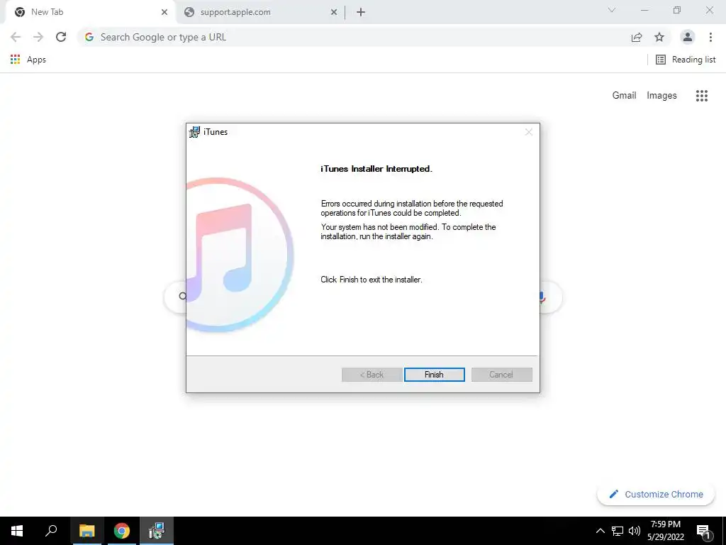Open the Windows Start menu

17,531
